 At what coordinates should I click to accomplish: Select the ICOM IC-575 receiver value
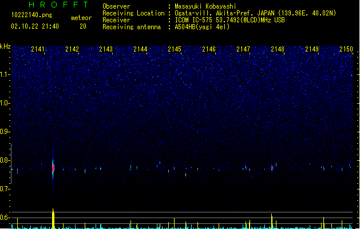(230, 20)
